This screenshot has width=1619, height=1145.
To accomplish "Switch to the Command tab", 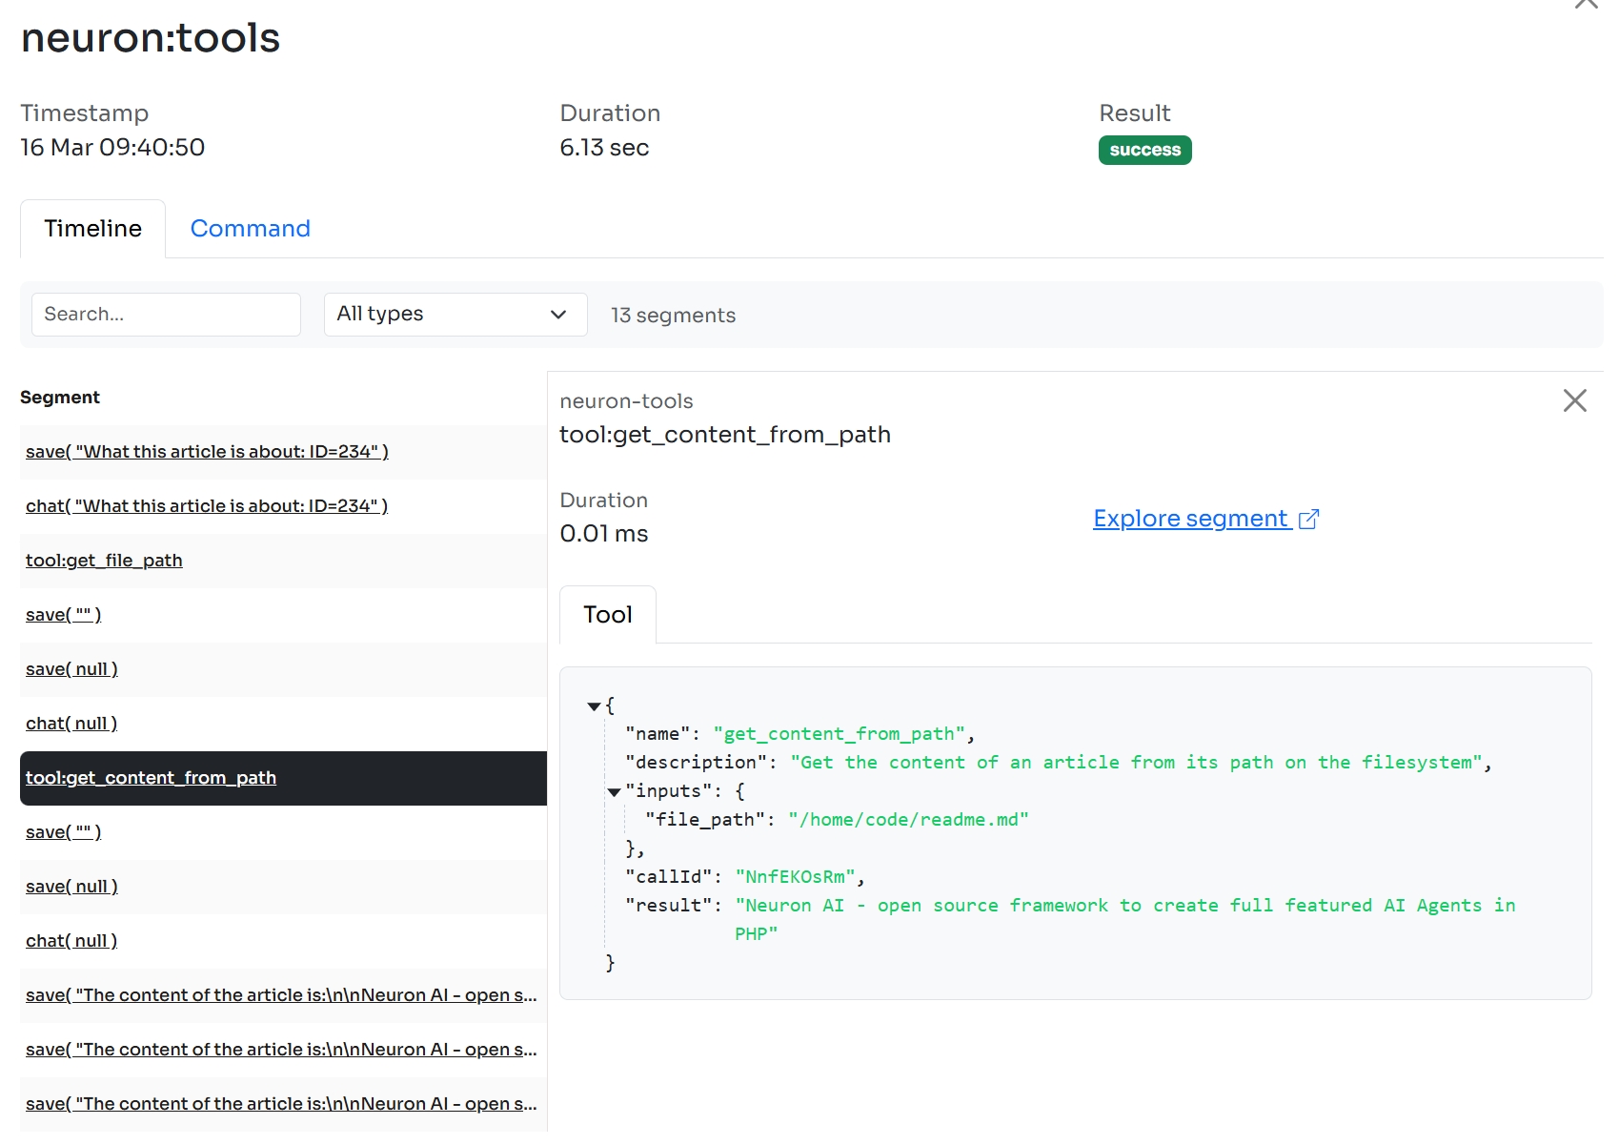I will click(x=250, y=229).
